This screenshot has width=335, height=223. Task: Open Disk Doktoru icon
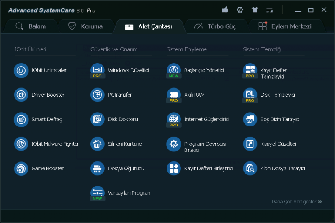98,120
